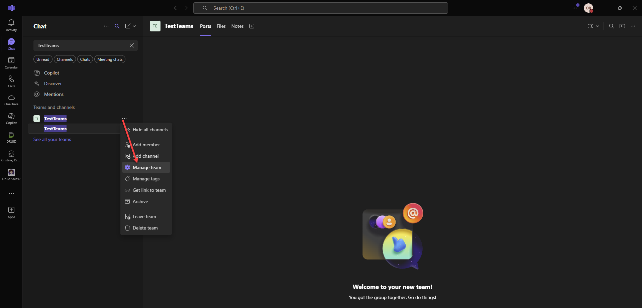Screen dimensions: 642x308
Task: Go back with the back arrow
Action: click(x=175, y=8)
